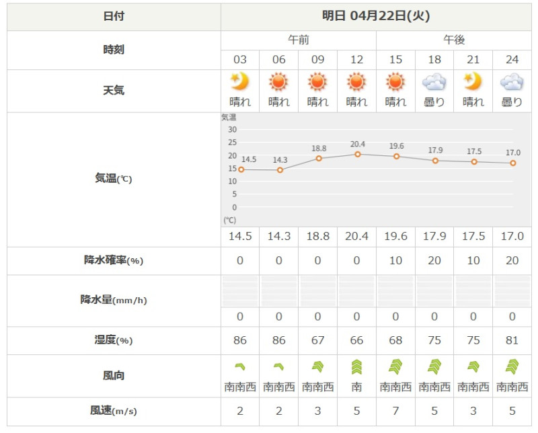Click the 降水確率(%) row label
This screenshot has height=433, width=538.
click(114, 260)
